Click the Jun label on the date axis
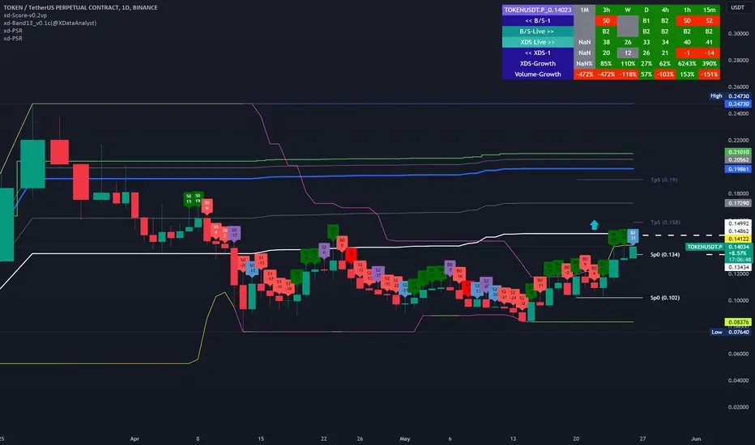This screenshot has height=445, width=755. pyautogui.click(x=696, y=439)
